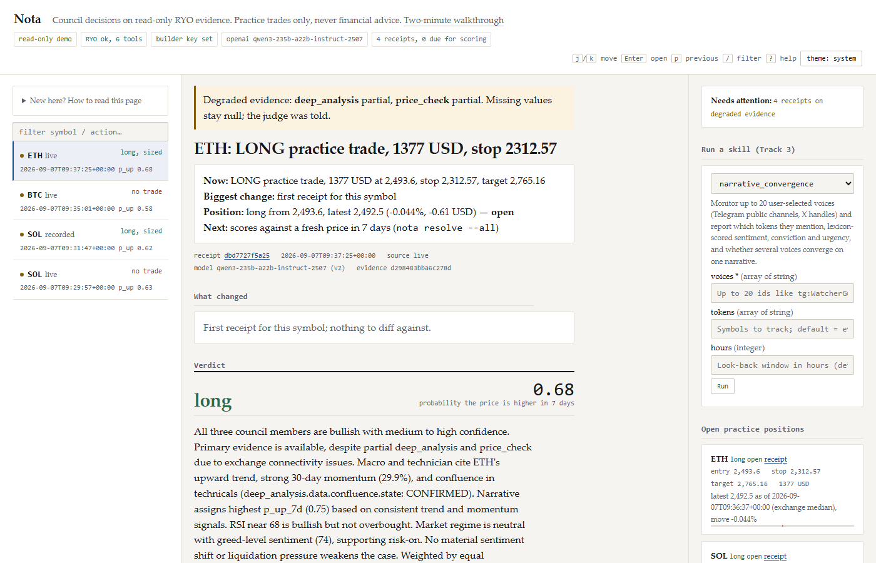Toggle the theme: system button
The height and width of the screenshot is (563, 876).
(x=832, y=58)
